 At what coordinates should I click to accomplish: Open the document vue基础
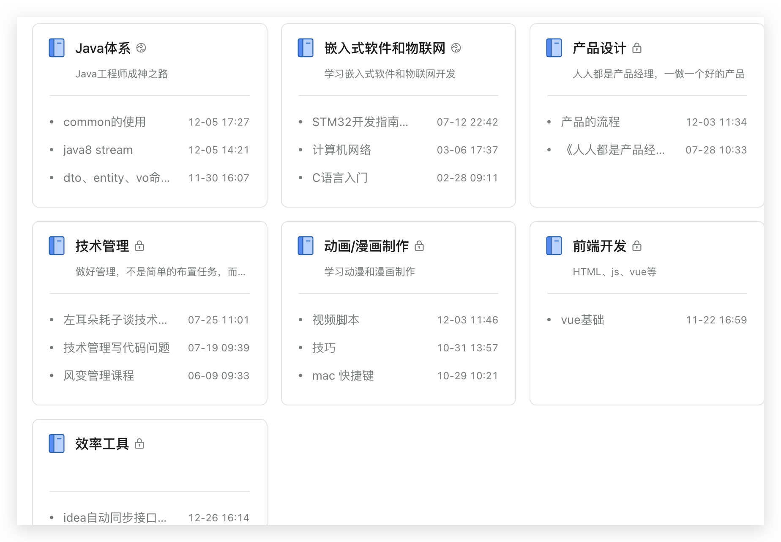coord(583,320)
